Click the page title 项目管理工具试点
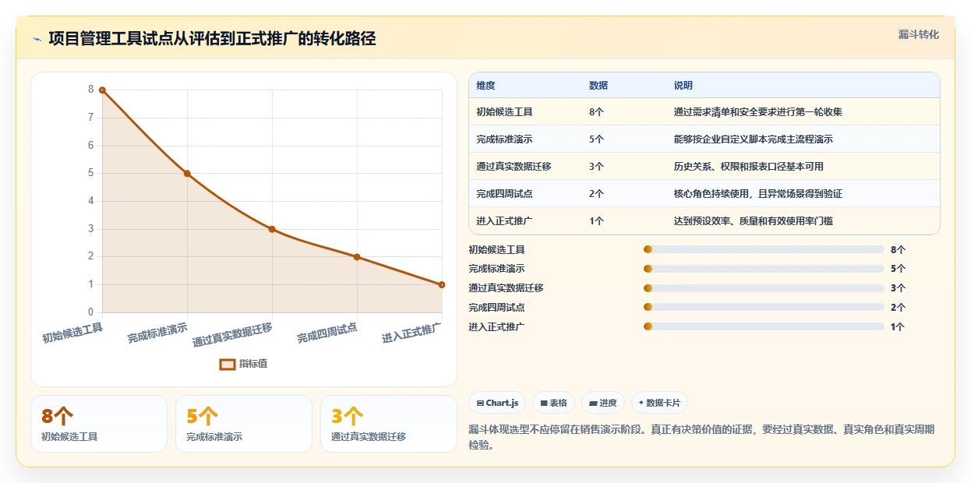 (212, 38)
